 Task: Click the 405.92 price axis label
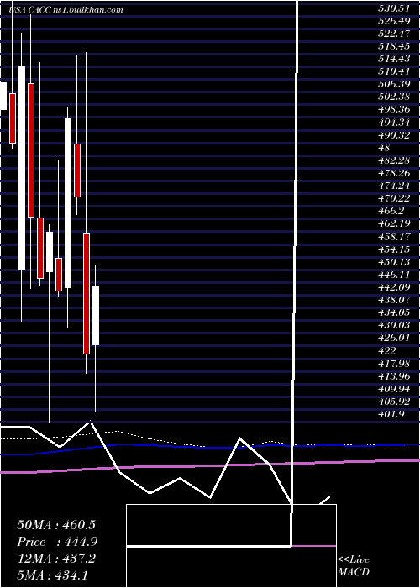(394, 402)
